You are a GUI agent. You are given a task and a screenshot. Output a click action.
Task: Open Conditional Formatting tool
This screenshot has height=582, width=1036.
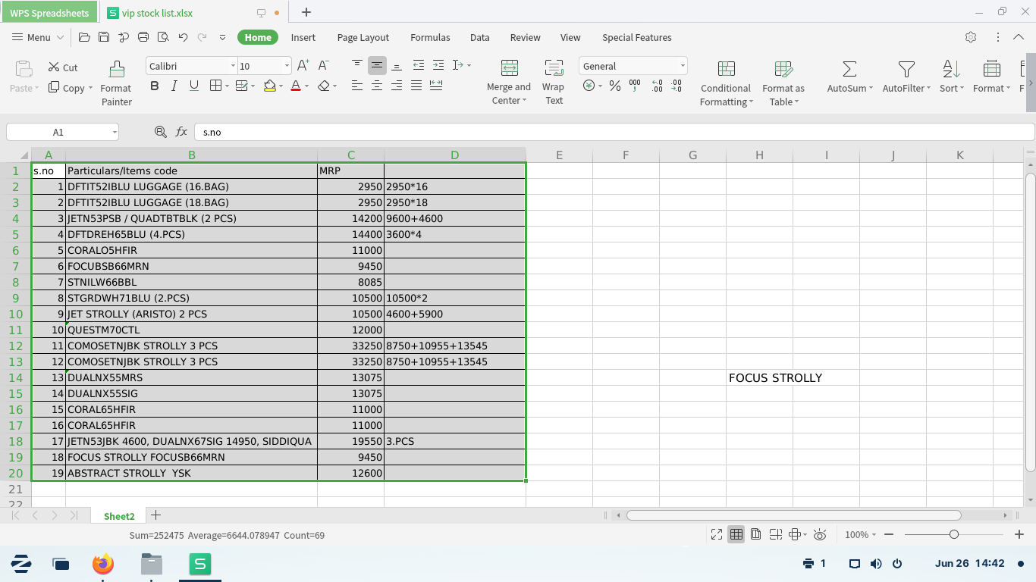[x=726, y=70]
